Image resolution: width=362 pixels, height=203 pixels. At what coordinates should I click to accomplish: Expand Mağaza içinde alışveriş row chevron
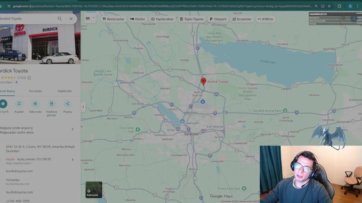pyautogui.click(x=72, y=129)
